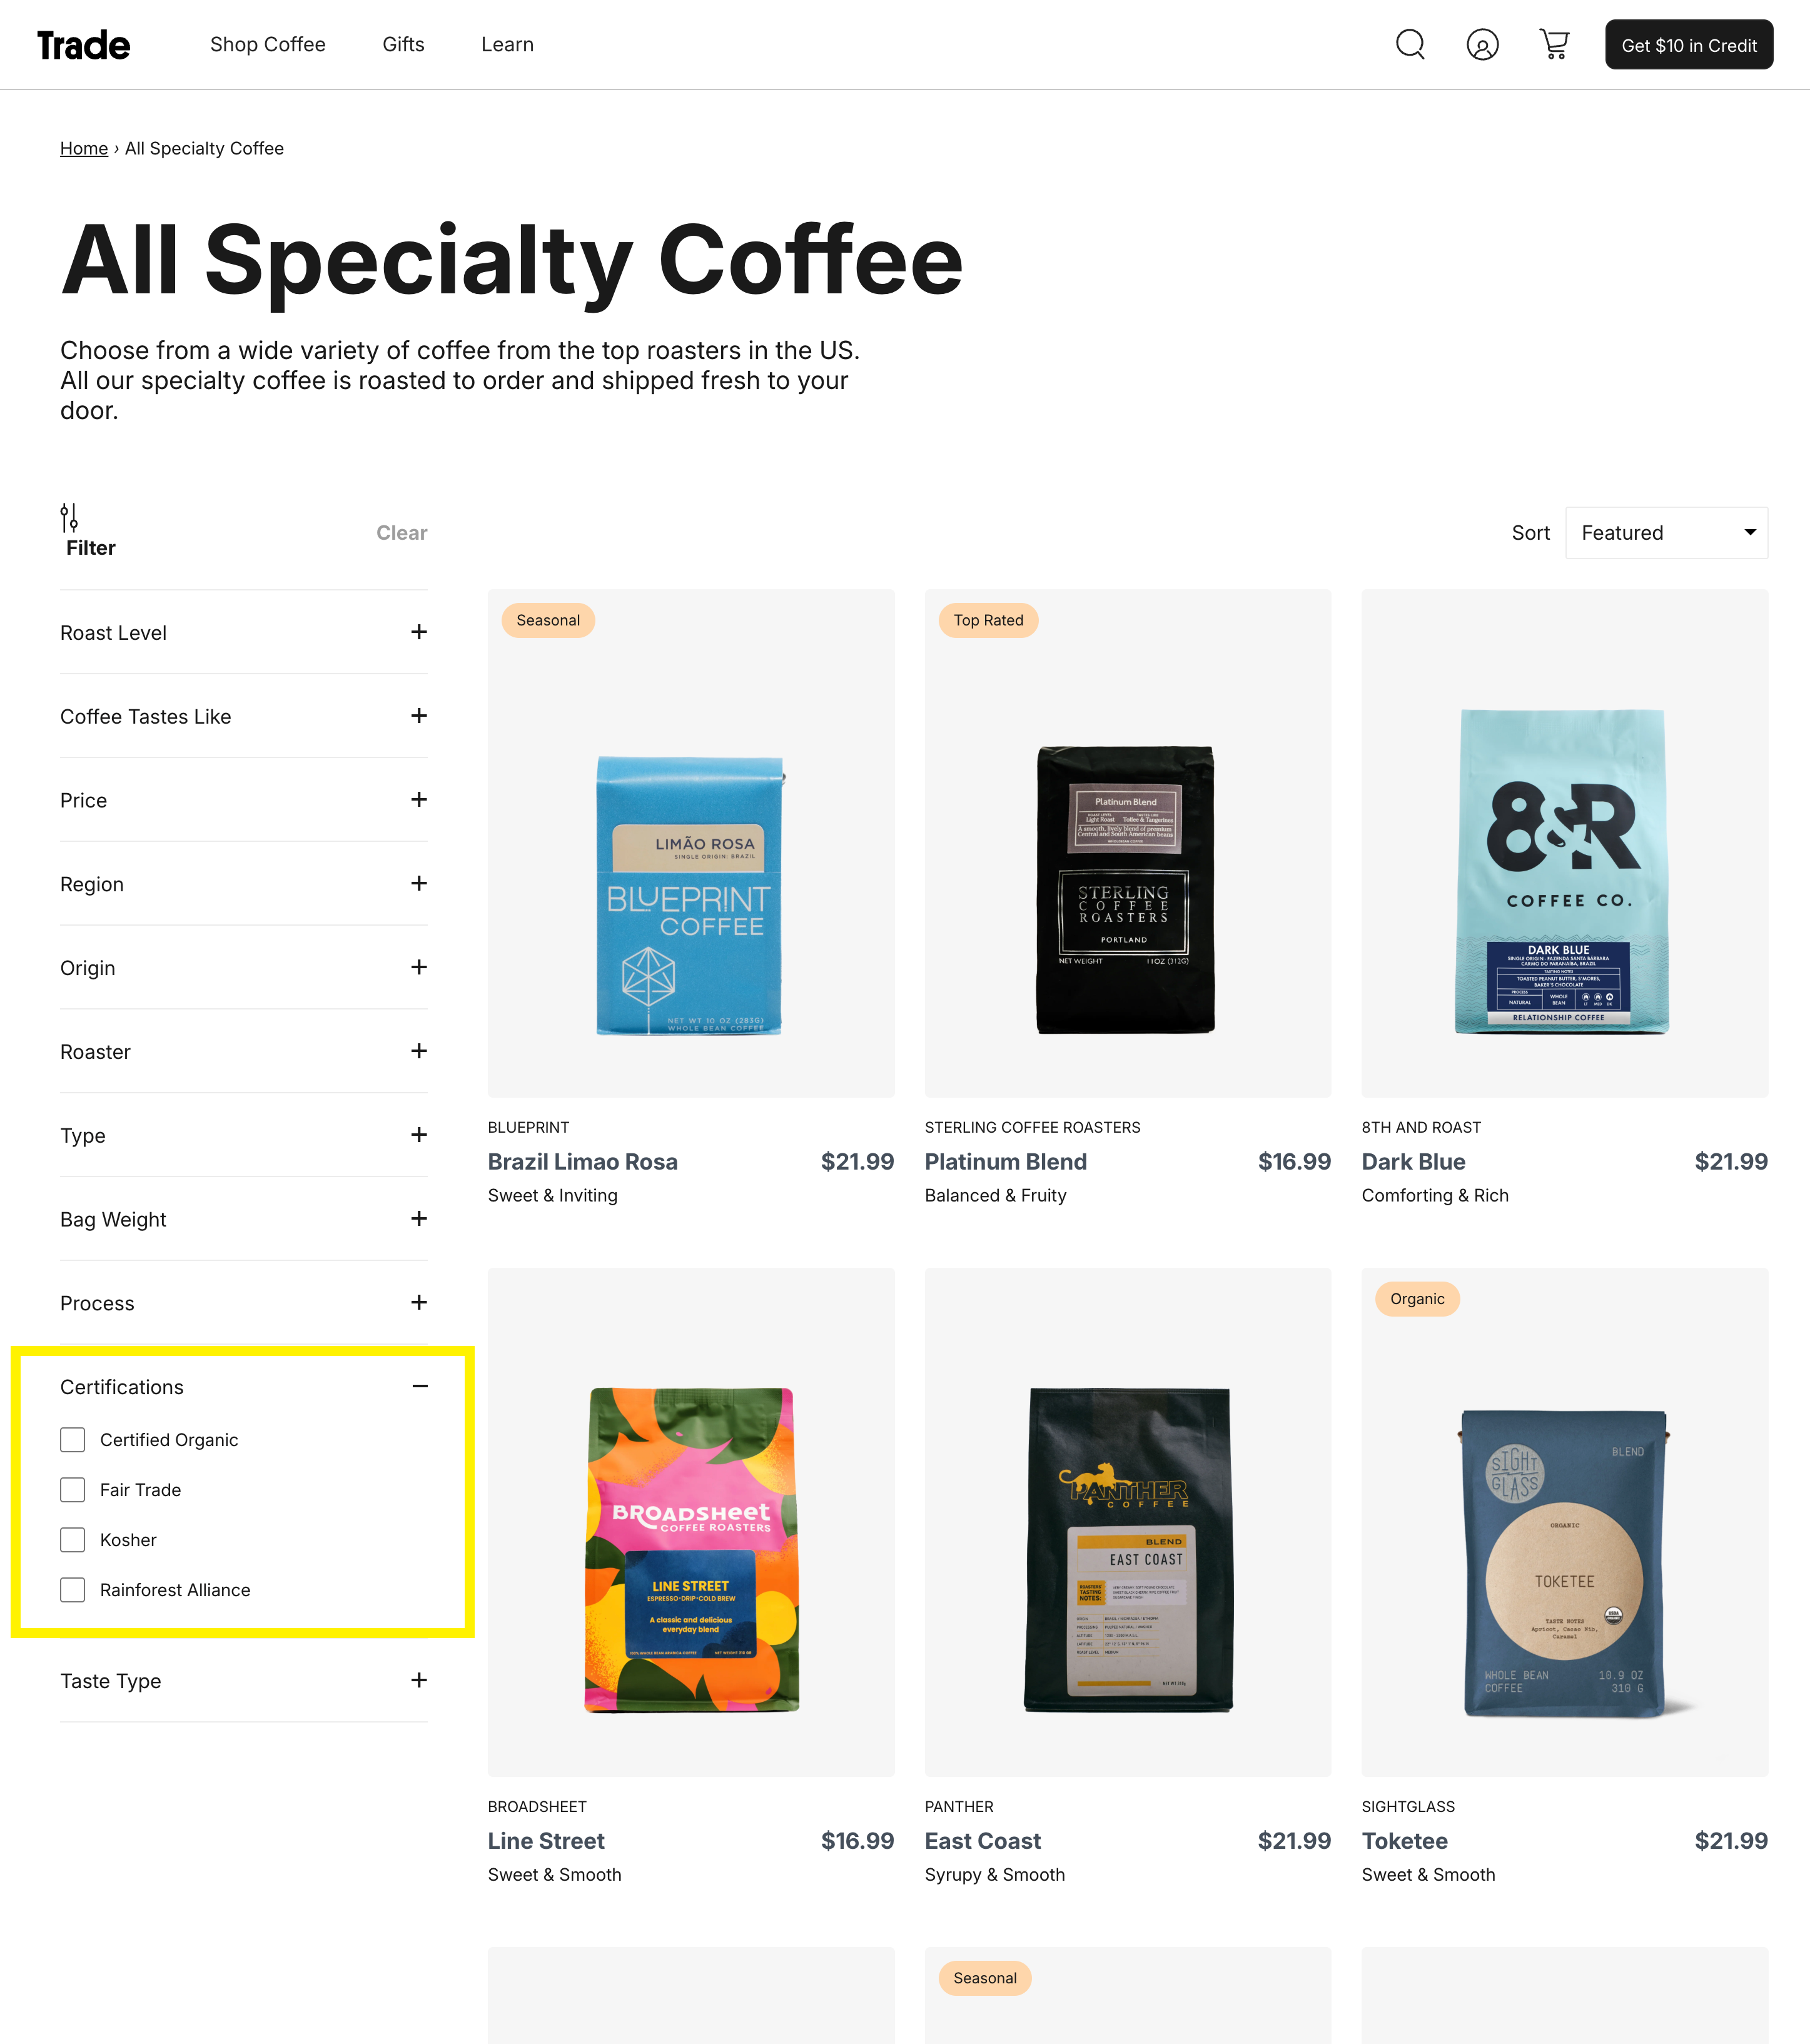Click the Filter sliders icon
1810x2044 pixels.
pos(69,518)
